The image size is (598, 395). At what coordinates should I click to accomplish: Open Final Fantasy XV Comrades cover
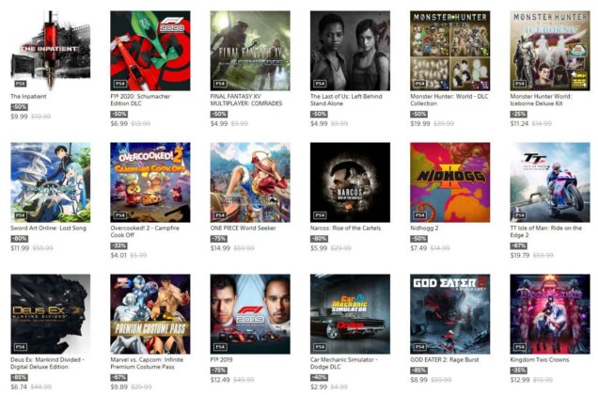coord(250,51)
